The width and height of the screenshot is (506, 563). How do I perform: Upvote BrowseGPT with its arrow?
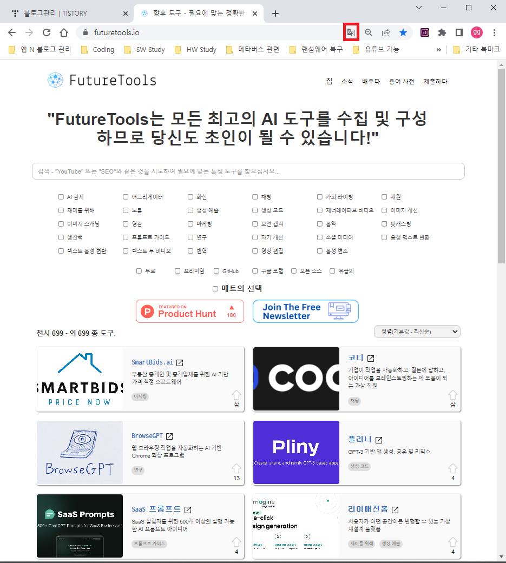click(x=236, y=468)
